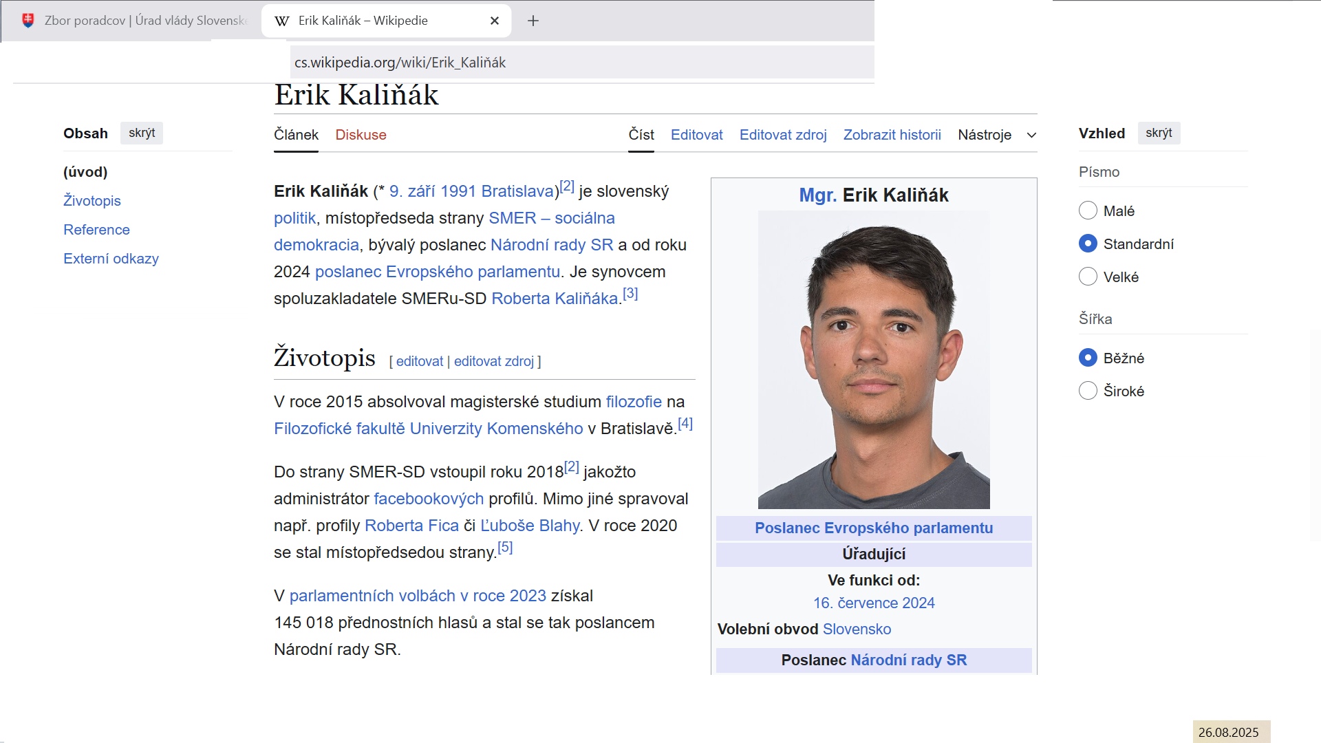
Task: Select Běžné width radio button
Action: click(1088, 358)
